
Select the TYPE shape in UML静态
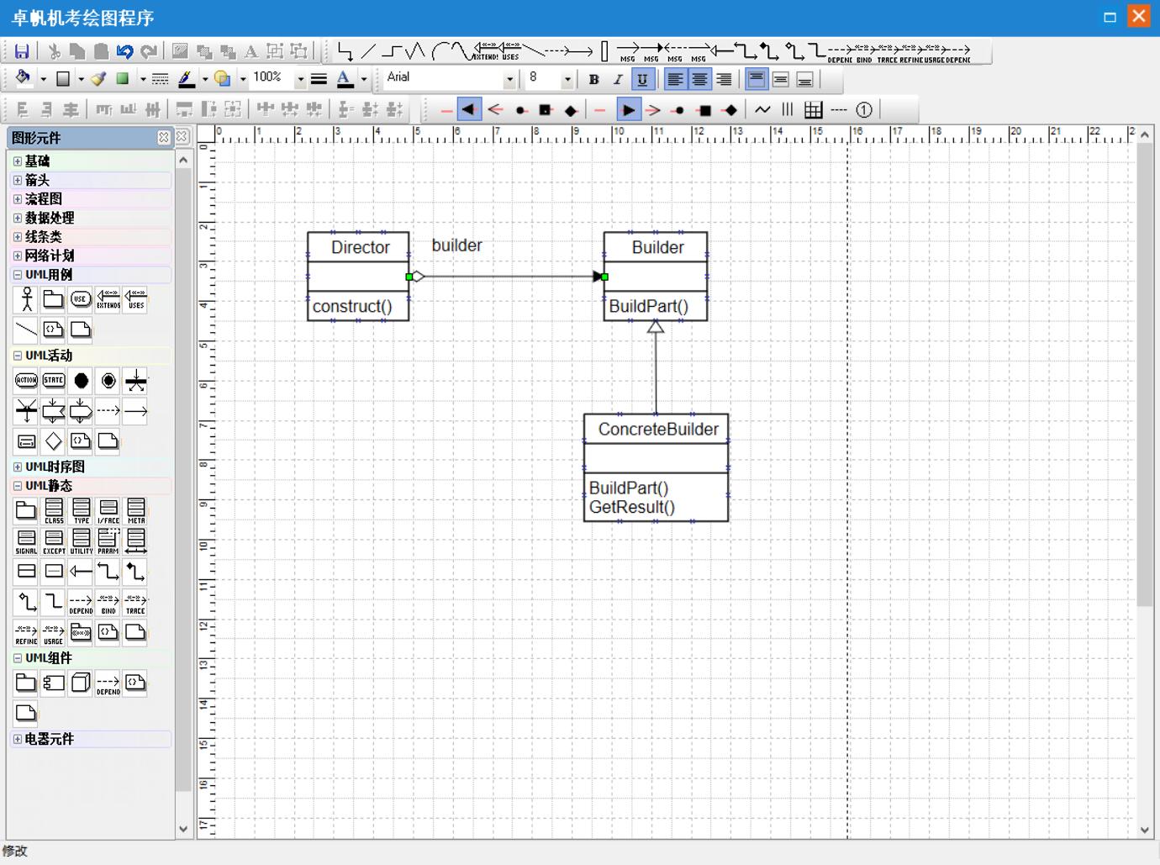81,510
